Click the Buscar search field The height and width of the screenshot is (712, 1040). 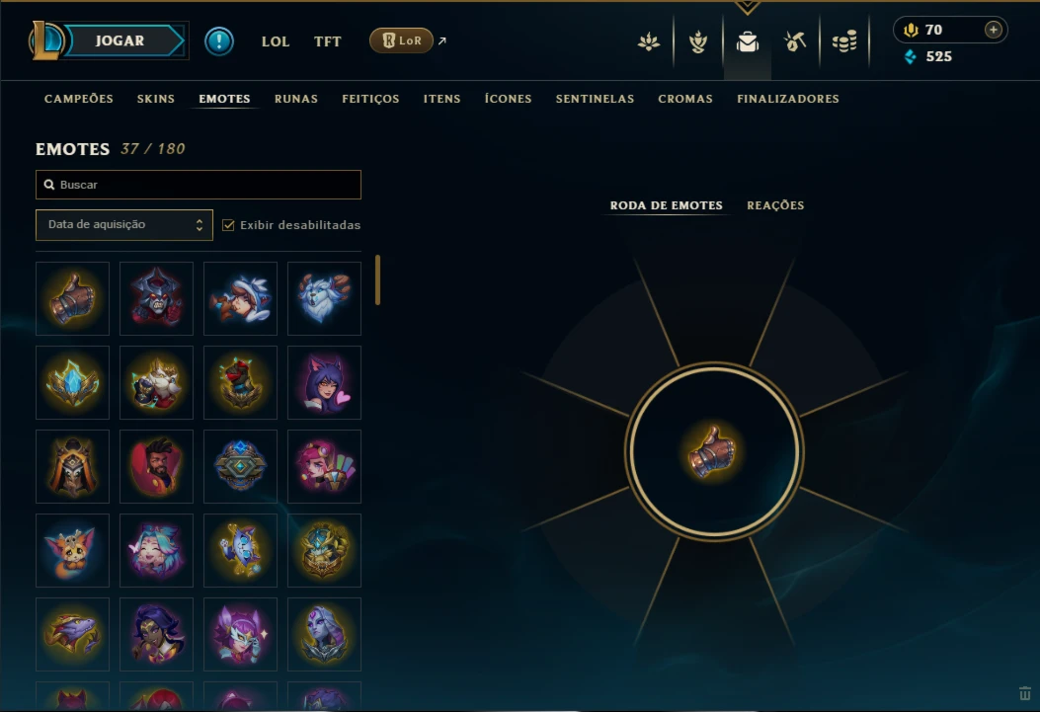199,185
